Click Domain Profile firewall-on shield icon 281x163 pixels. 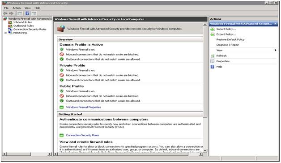click(62, 49)
